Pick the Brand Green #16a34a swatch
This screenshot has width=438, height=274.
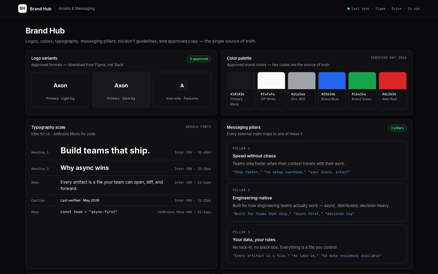pyautogui.click(x=362, y=90)
